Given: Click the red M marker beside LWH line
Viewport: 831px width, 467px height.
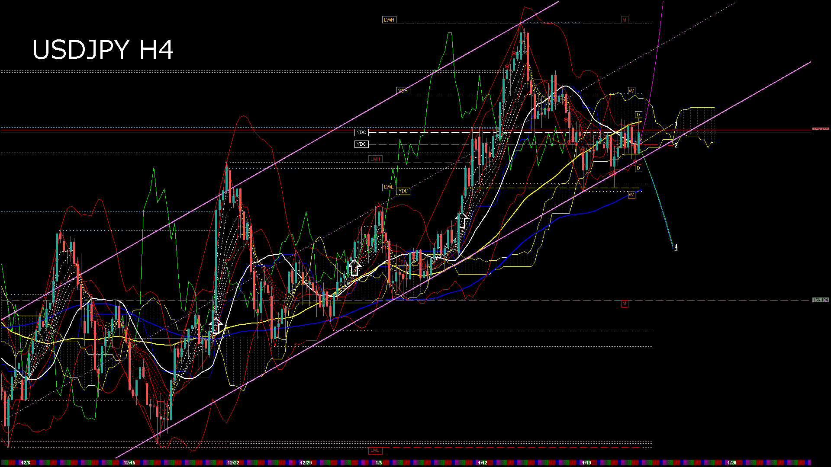Looking at the screenshot, I should (x=624, y=20).
